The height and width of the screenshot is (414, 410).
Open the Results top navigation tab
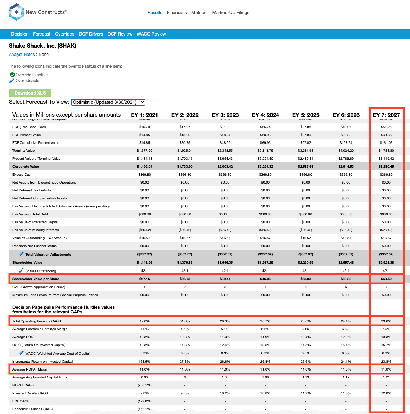(x=155, y=13)
